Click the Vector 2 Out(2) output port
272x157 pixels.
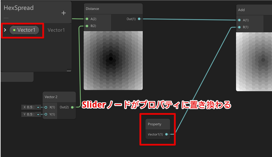coord(72,107)
